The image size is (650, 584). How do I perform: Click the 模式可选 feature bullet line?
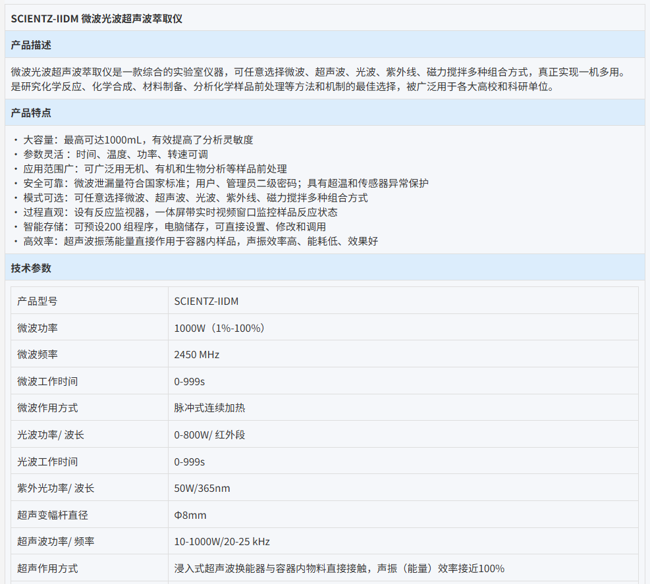point(196,198)
